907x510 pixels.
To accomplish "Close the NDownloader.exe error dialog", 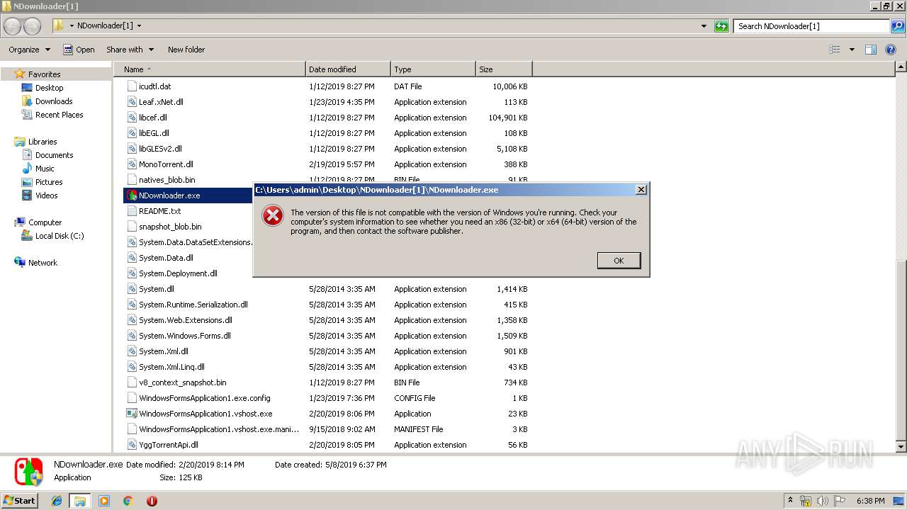I will tap(641, 190).
